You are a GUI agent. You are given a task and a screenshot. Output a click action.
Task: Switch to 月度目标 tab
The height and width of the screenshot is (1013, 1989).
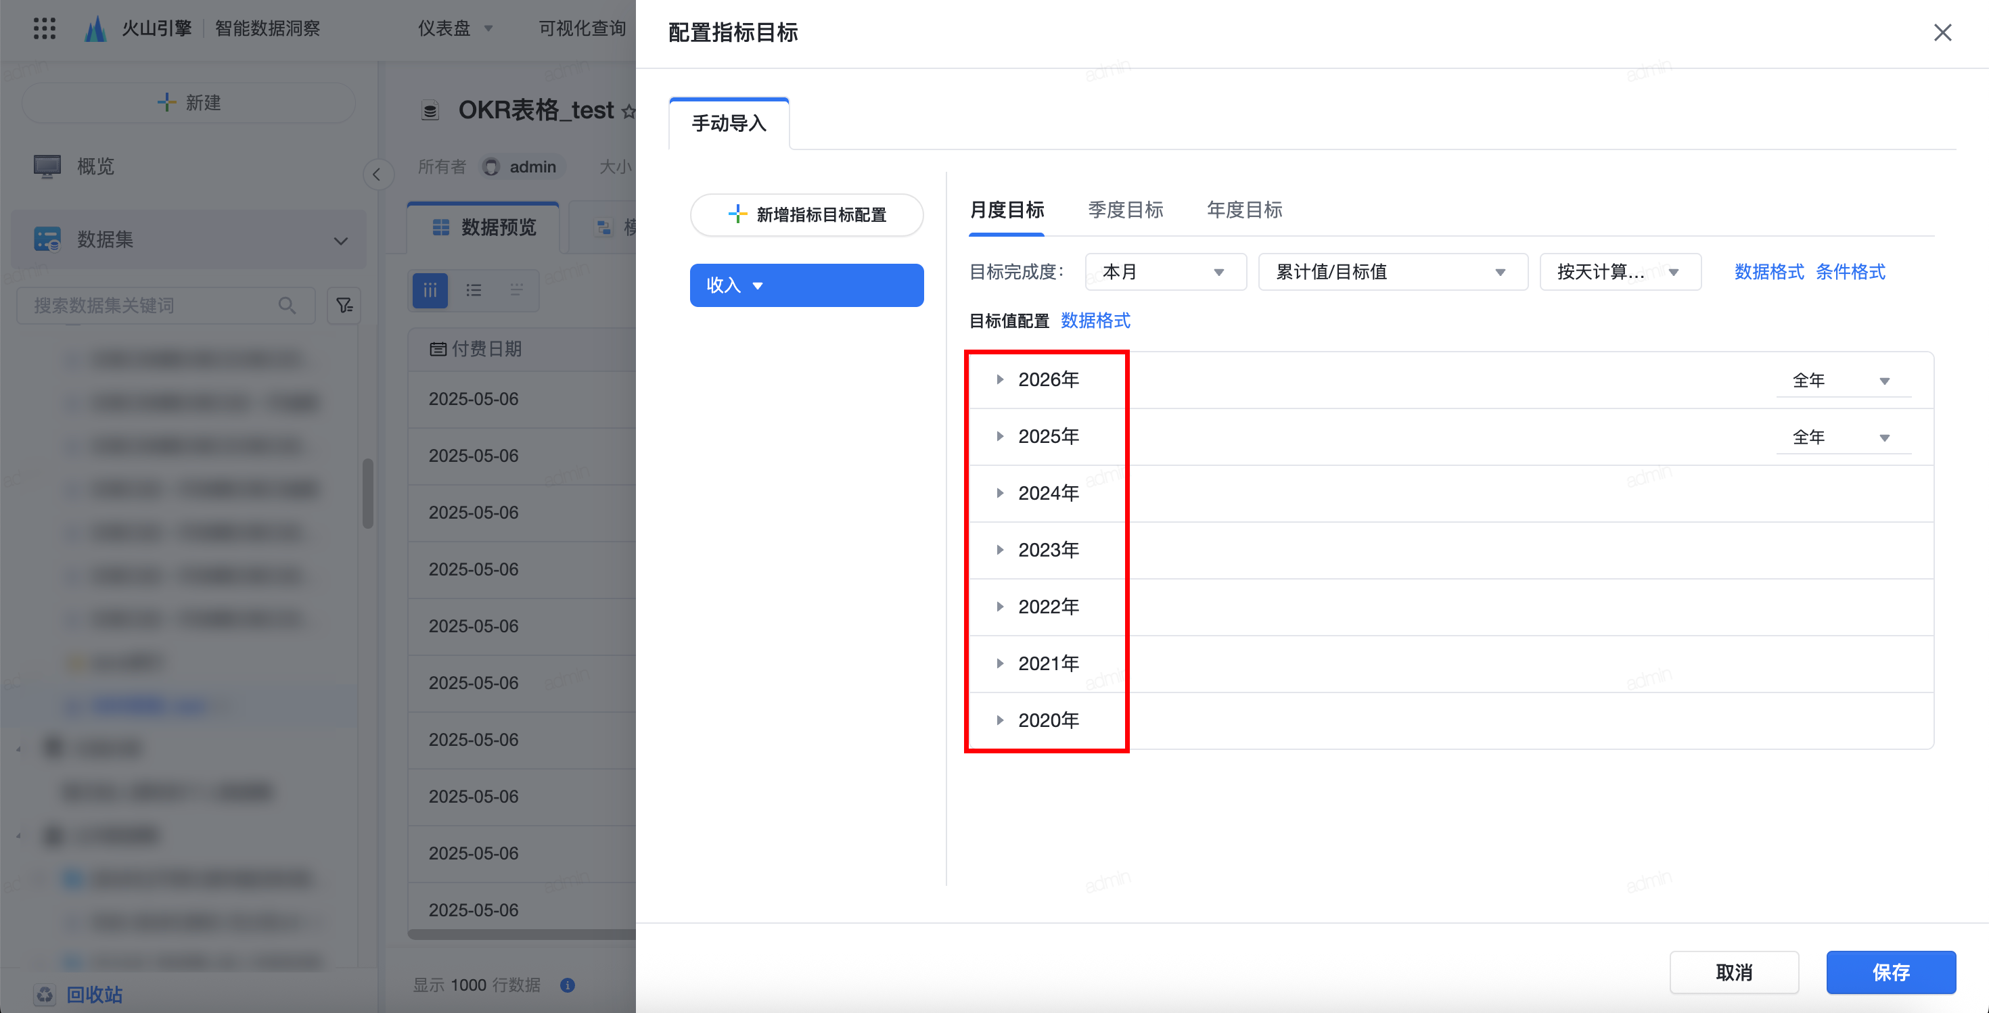point(1006,210)
